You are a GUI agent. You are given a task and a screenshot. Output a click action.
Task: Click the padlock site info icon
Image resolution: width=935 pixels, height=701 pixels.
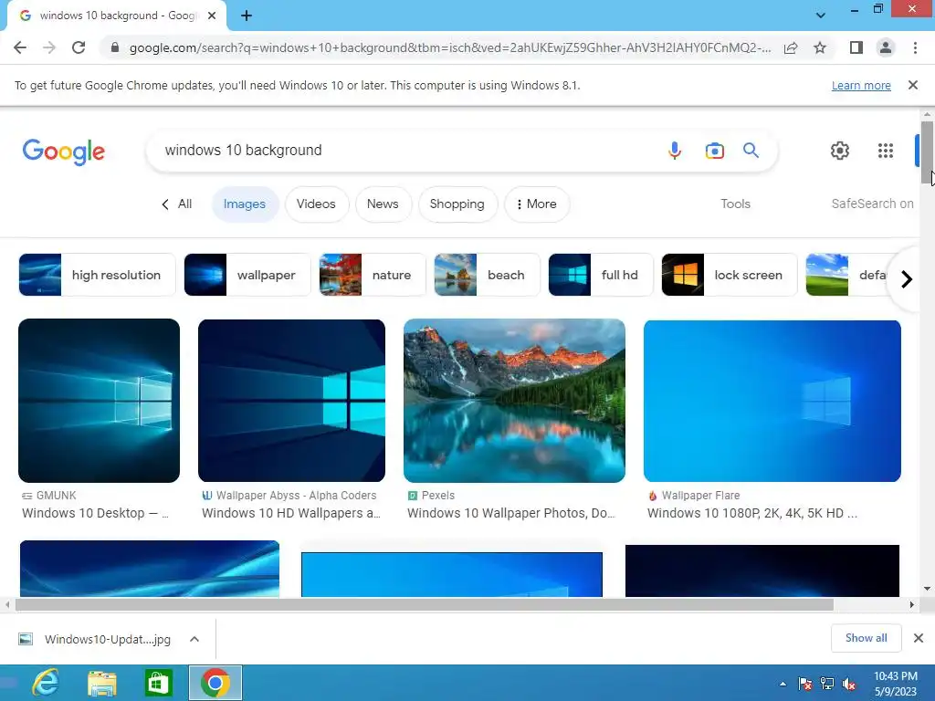115,47
